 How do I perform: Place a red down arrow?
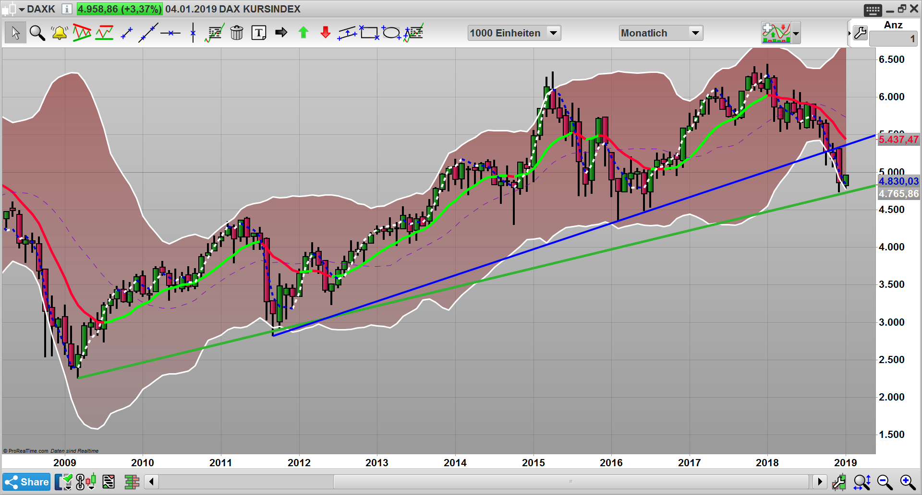[325, 33]
